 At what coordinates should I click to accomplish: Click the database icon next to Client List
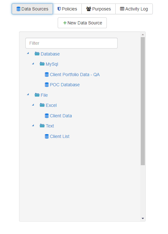pyautogui.click(x=47, y=136)
